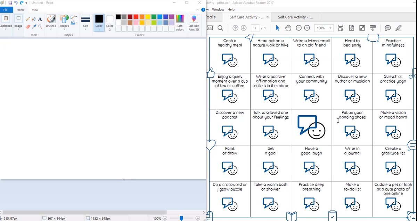Select the Color picker eyedropper tool
Image resolution: width=417 pixels, height=221 pixels.
[x=34, y=26]
